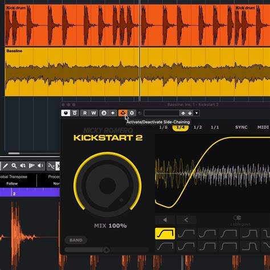The height and width of the screenshot is (270, 270).
Task: Select the Zoom magnifier tool in editor
Action: point(14,166)
